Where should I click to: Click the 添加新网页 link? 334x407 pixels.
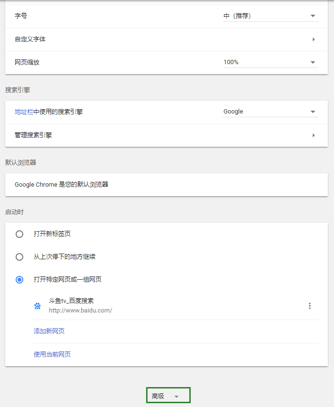point(49,331)
